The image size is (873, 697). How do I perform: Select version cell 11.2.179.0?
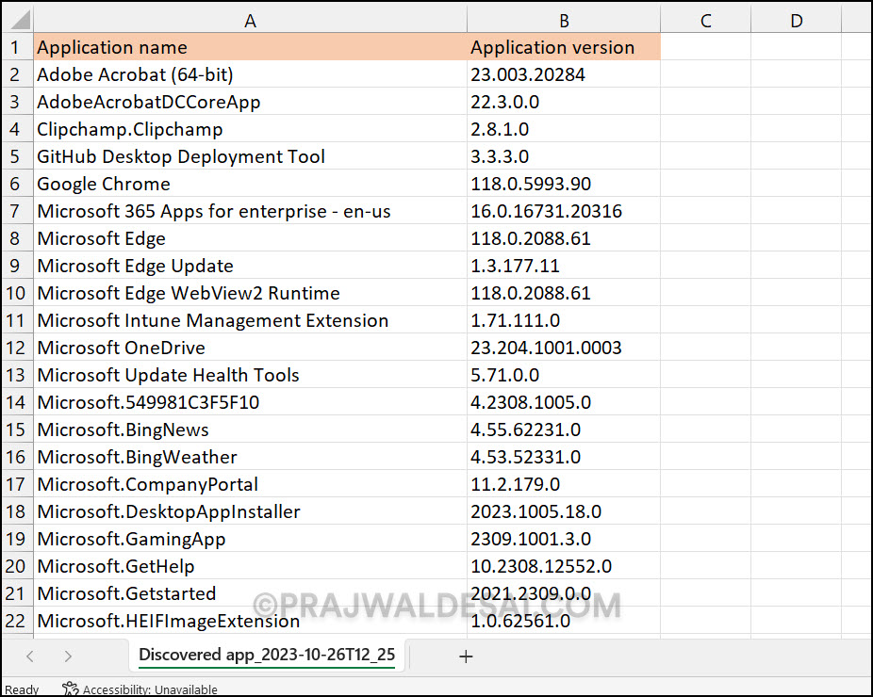[564, 484]
